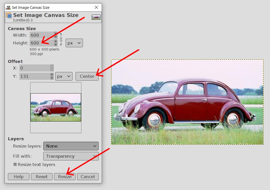The height and width of the screenshot is (190, 270).
Task: Click the Height input field
Action: coord(42,43)
